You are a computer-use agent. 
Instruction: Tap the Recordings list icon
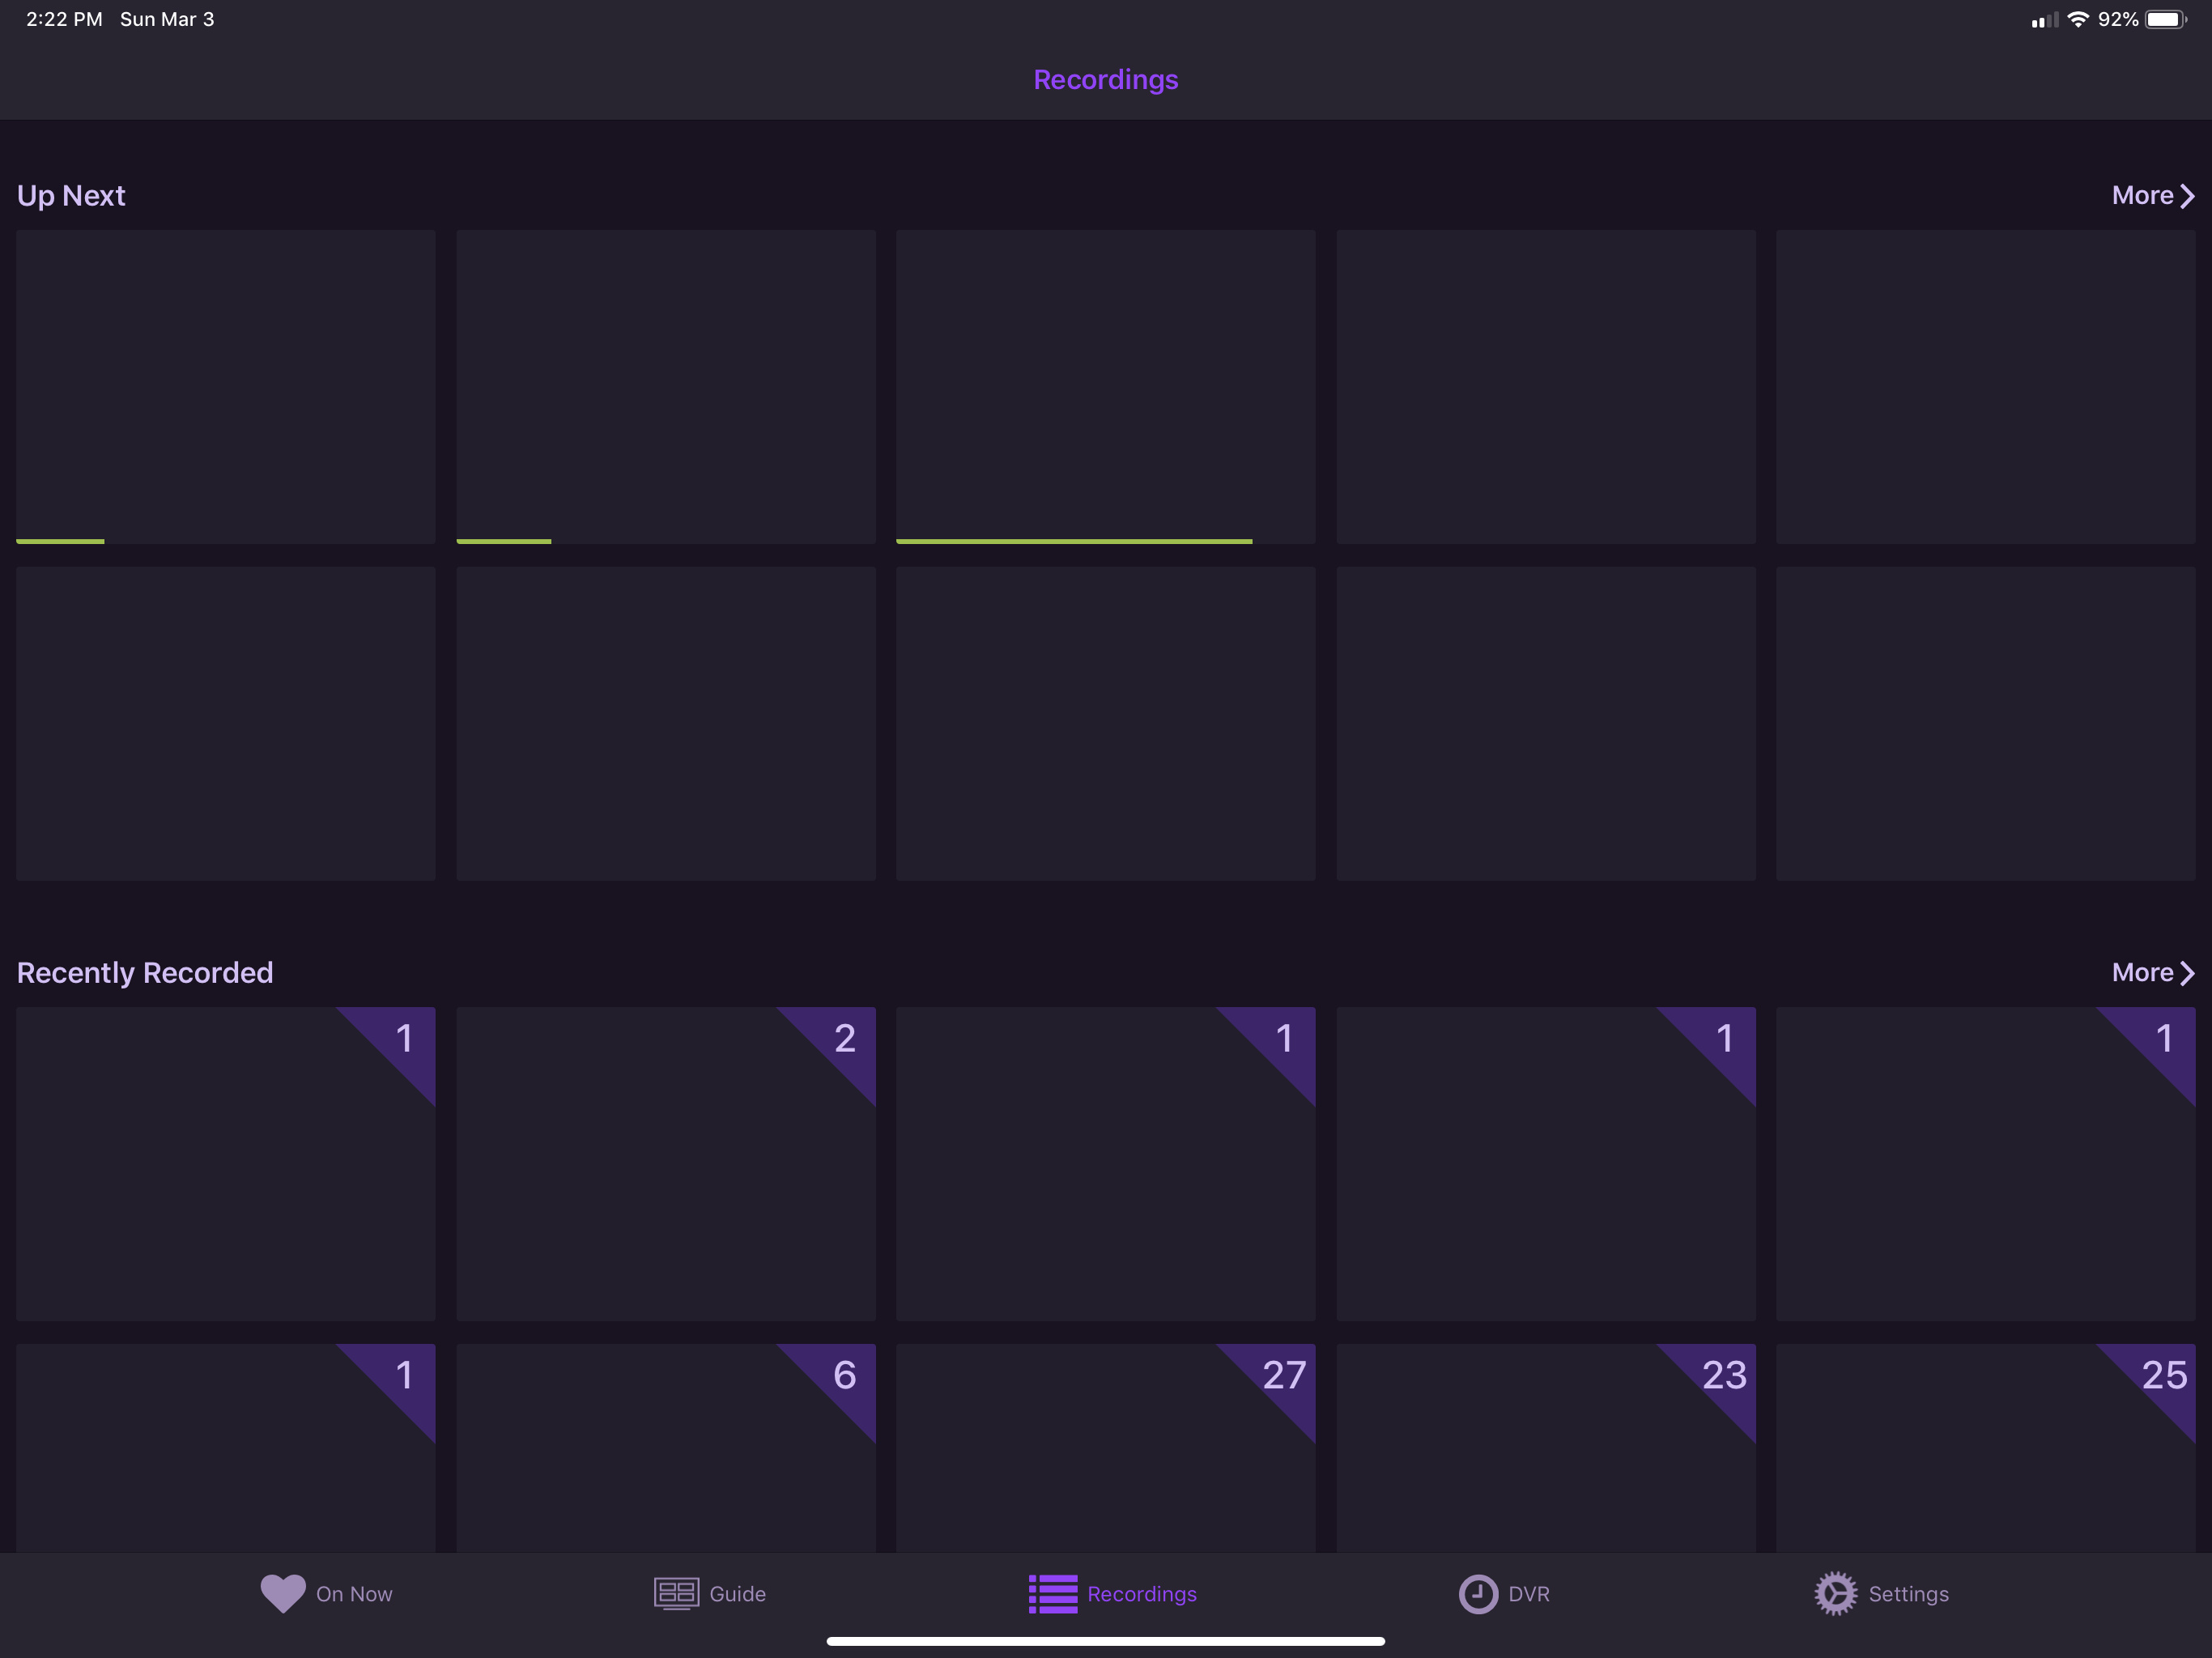click(1053, 1593)
